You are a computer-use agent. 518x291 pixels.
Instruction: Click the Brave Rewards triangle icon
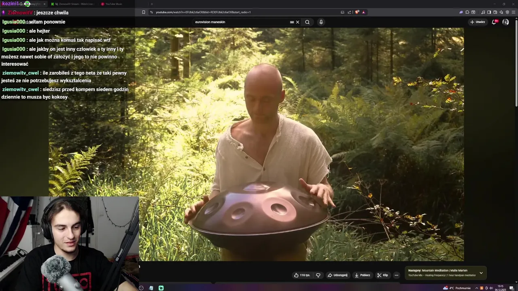click(363, 12)
